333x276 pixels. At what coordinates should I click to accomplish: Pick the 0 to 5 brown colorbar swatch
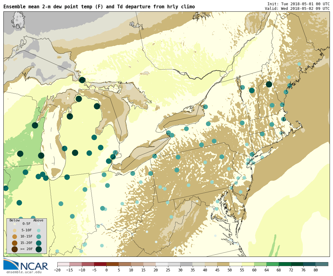113,264
